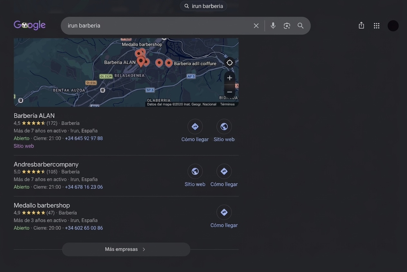Open the Google apps grid icon

376,26
